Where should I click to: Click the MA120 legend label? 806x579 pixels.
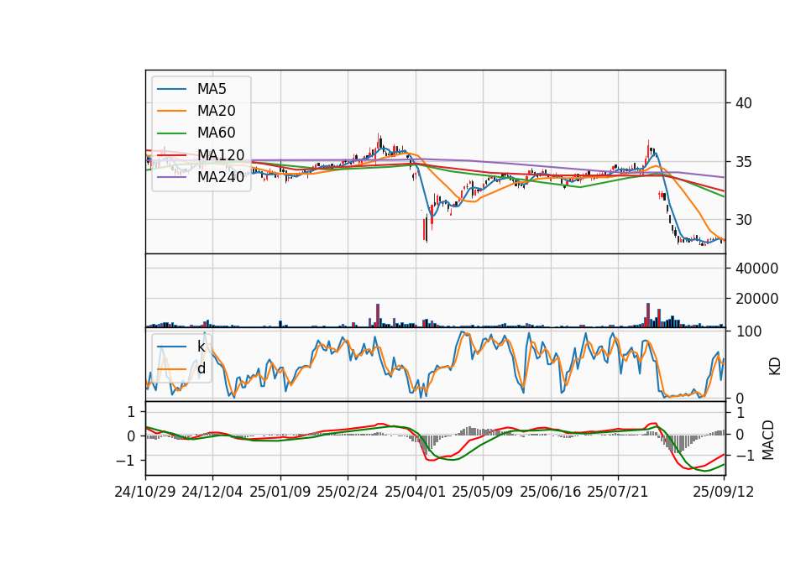tap(221, 155)
